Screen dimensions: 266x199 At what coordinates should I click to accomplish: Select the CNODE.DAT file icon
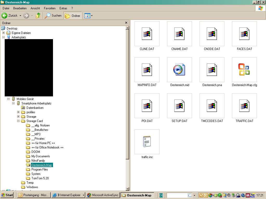[x=212, y=34]
